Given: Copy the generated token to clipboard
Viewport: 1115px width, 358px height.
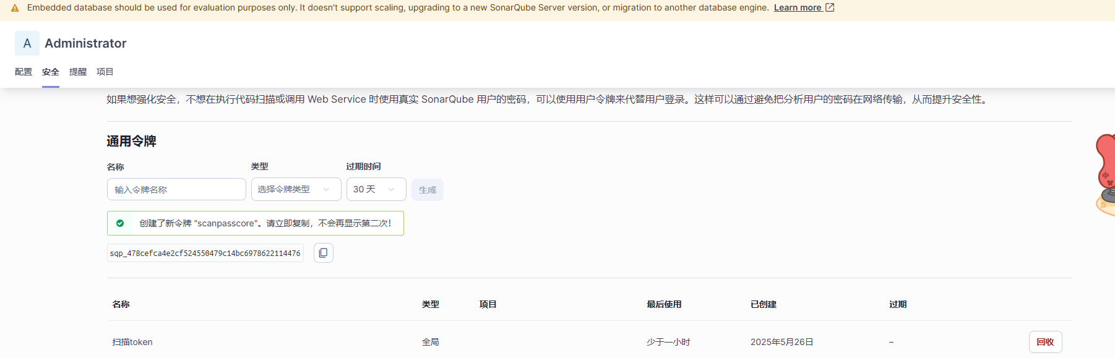Looking at the screenshot, I should (324, 253).
